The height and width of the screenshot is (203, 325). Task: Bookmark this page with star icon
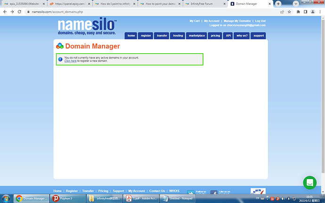pos(289,12)
